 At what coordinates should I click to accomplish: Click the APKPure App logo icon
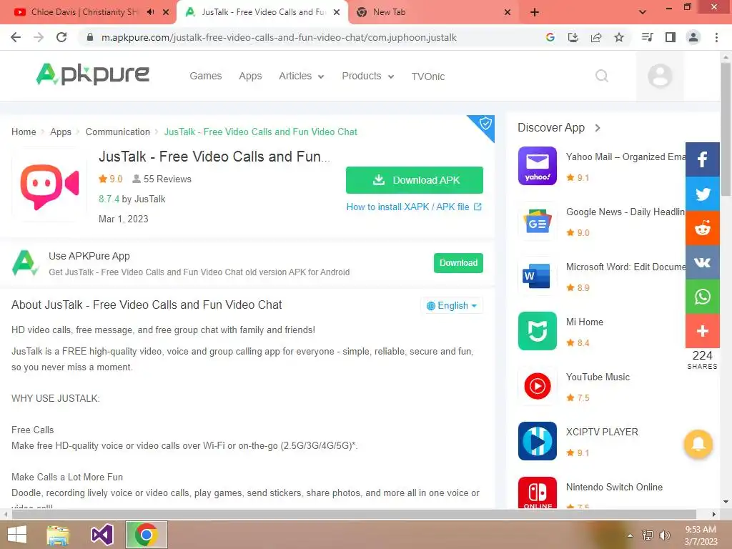[25, 263]
